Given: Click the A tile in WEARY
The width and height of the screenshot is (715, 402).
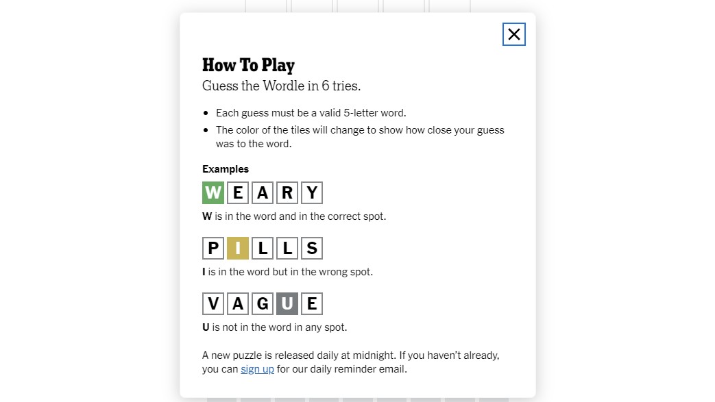Looking at the screenshot, I should [x=263, y=193].
